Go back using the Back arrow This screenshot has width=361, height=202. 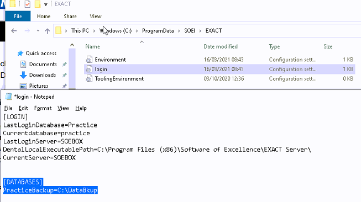[x=14, y=30]
